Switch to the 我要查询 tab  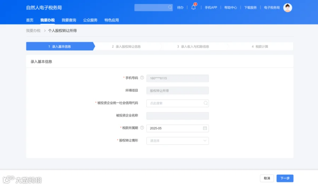(x=69, y=20)
